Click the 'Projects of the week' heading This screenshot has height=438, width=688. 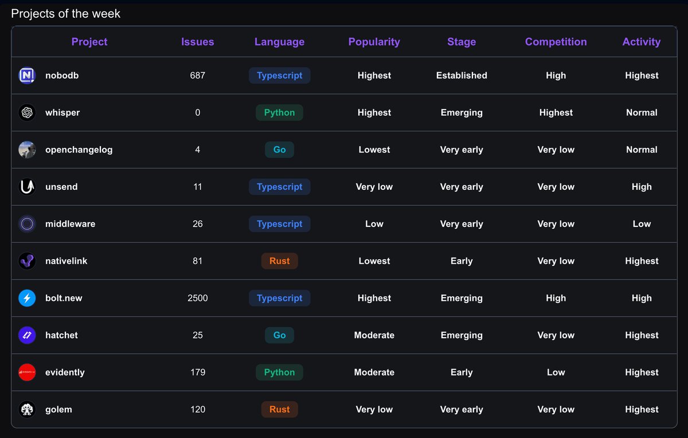(x=66, y=14)
